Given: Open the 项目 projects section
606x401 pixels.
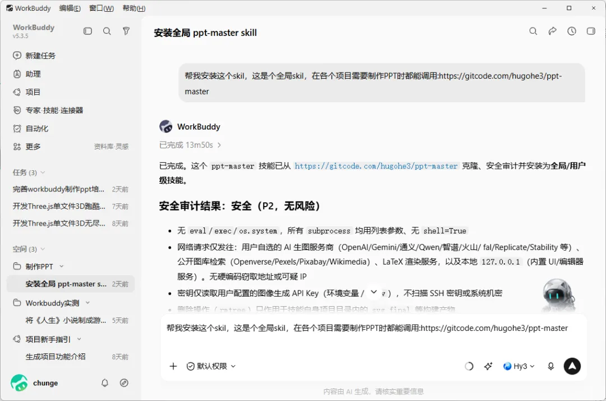Looking at the screenshot, I should (27, 92).
